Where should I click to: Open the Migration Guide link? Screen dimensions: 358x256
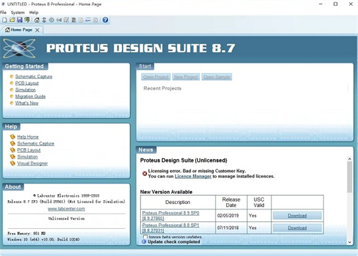(31, 96)
